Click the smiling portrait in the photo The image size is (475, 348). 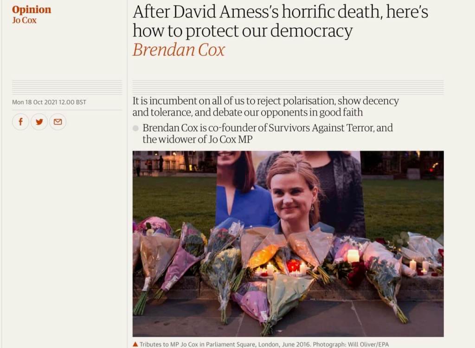coord(292,192)
